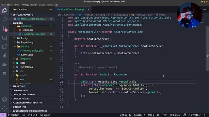Open the Edition menu
The image size is (209, 117).
tap(9, 5)
